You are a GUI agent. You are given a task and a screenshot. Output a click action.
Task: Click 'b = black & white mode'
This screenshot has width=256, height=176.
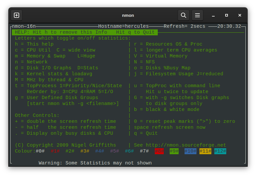point(167,110)
